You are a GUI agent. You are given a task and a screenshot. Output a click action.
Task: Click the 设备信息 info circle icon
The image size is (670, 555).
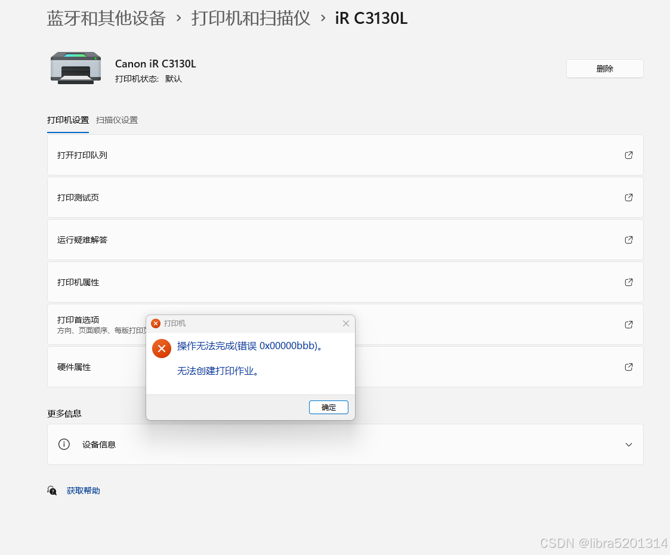pyautogui.click(x=64, y=445)
